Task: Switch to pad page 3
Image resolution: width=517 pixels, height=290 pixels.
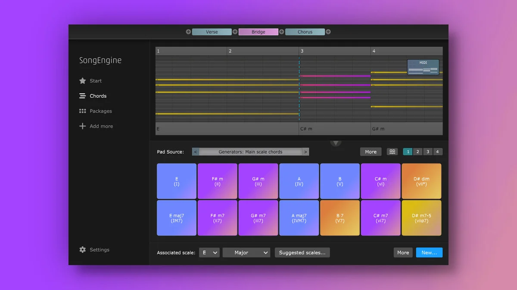Action: [x=427, y=152]
